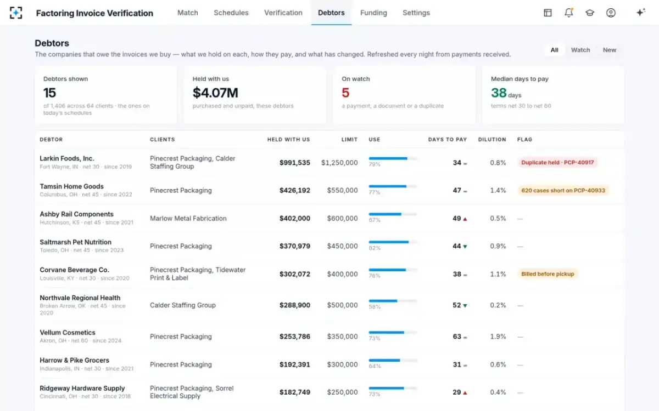This screenshot has height=411, width=659.
Task: Click the $350,000 limit value
Action: coord(343,337)
